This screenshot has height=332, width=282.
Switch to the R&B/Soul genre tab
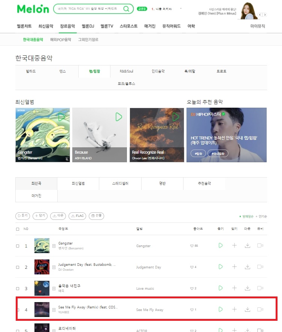point(126,71)
